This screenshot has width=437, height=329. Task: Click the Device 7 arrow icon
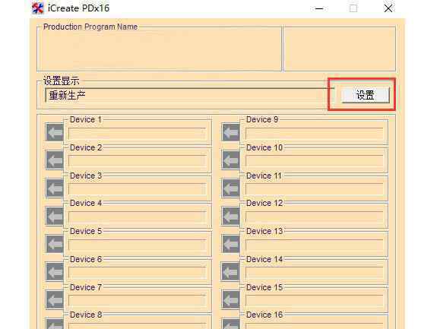point(55,300)
